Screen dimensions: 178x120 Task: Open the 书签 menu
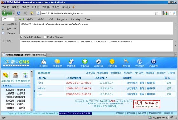click(46, 7)
